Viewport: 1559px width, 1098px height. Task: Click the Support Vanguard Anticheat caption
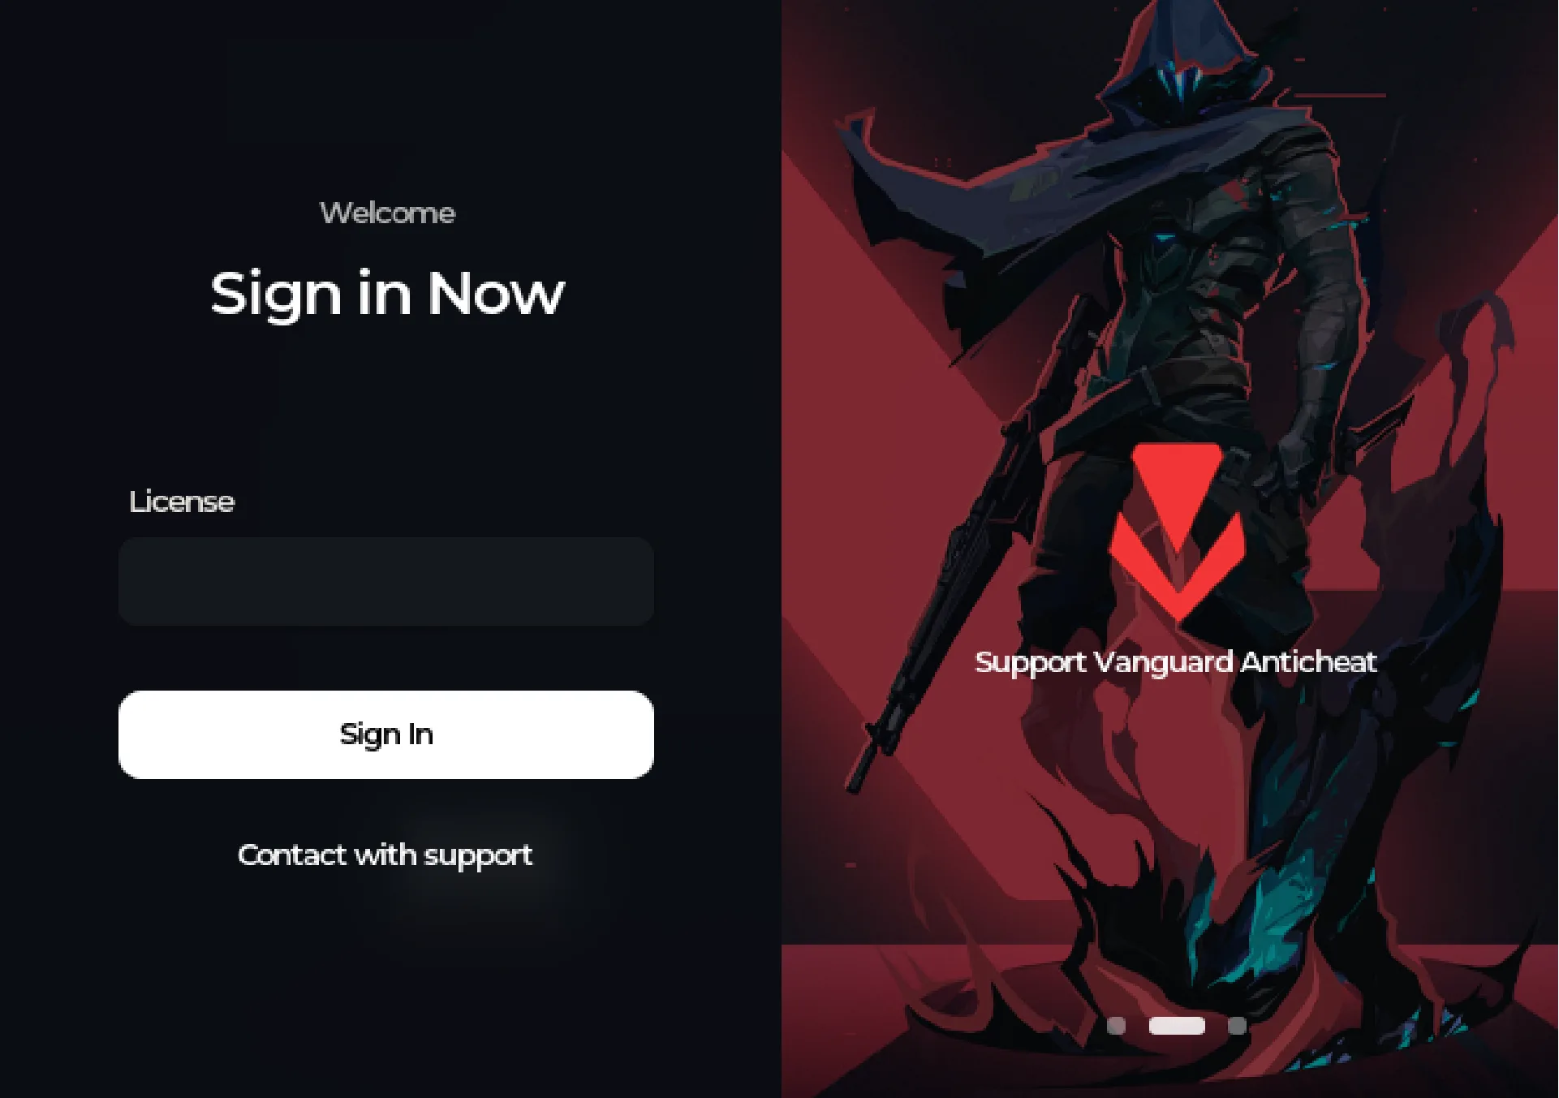(x=1176, y=662)
